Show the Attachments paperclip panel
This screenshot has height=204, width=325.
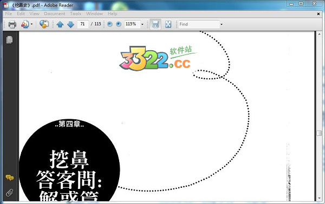(x=9, y=193)
